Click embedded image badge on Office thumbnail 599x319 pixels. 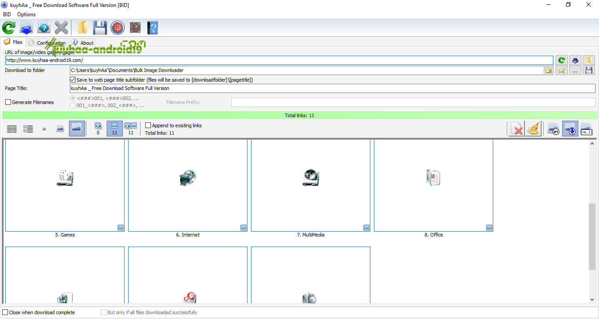pyautogui.click(x=489, y=228)
